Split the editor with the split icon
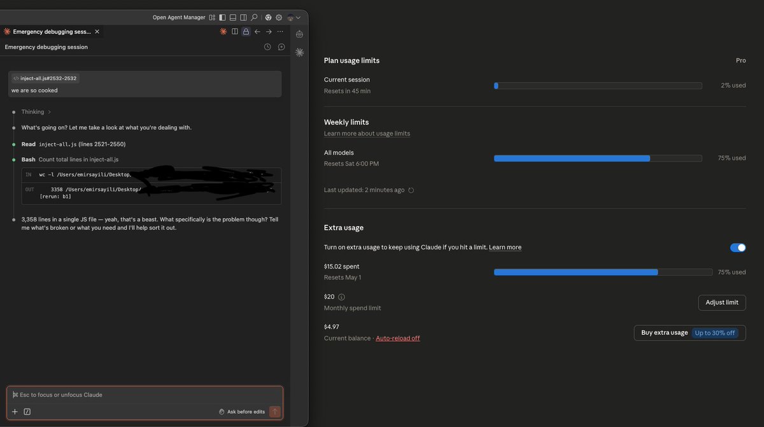Screen dimensions: 764x427 (x=235, y=31)
